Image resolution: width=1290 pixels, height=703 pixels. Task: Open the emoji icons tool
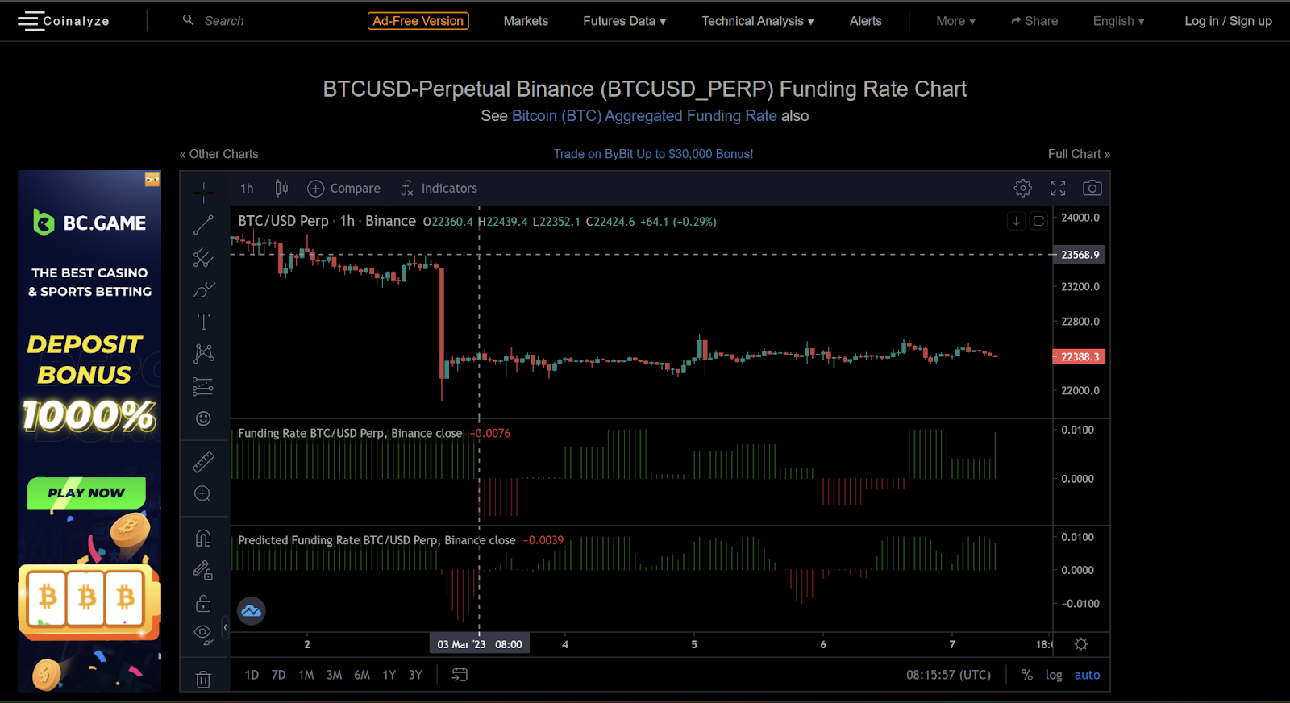pyautogui.click(x=203, y=418)
